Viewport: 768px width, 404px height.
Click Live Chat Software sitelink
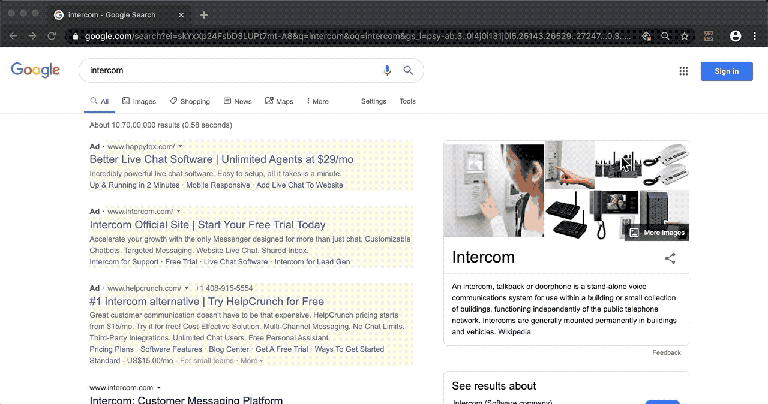[236, 262]
